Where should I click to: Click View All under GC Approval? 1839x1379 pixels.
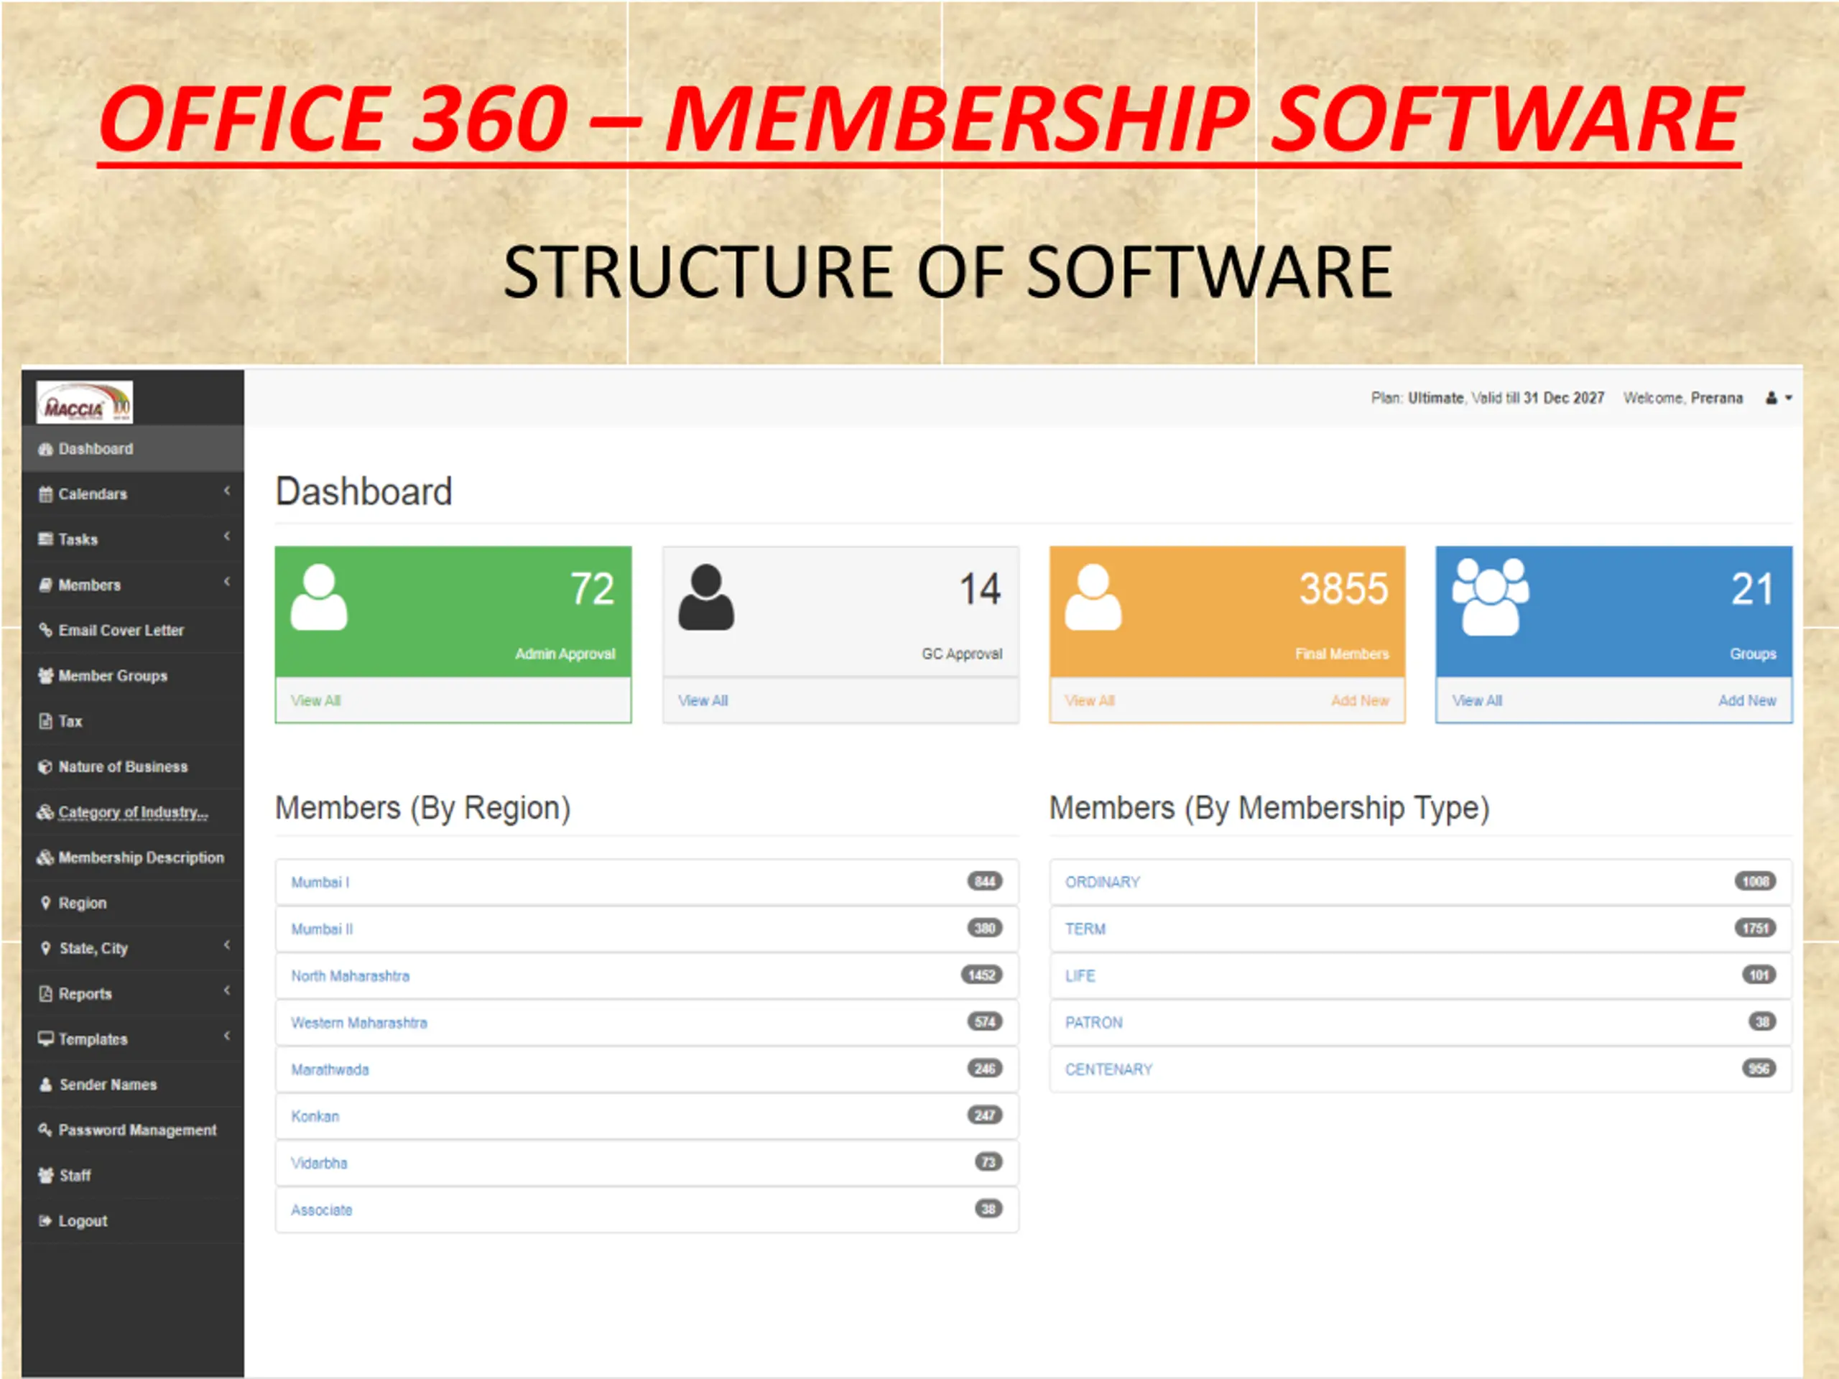[703, 701]
